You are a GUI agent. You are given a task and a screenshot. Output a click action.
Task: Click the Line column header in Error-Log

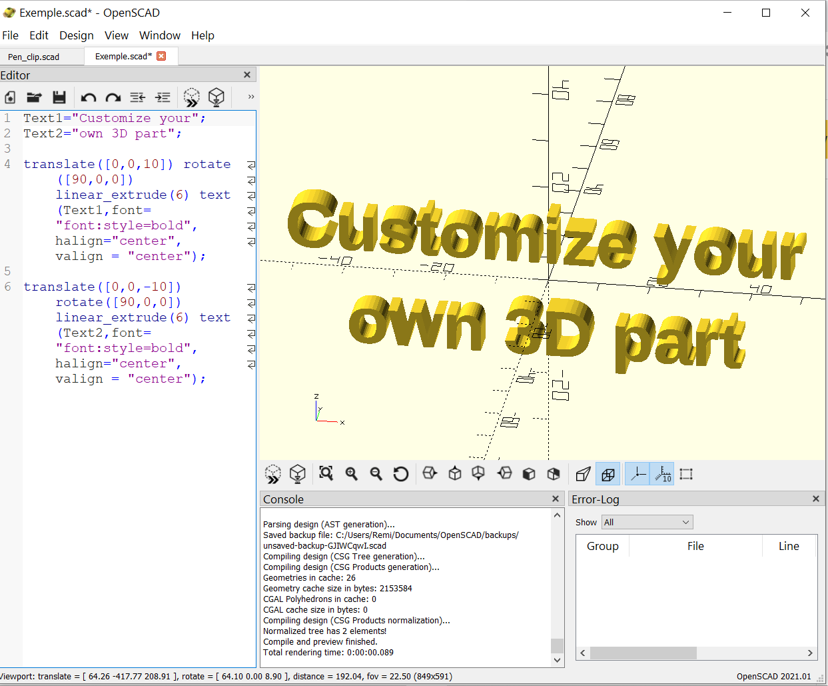click(789, 546)
